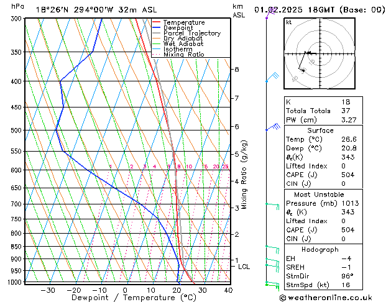Click the SREH value -1

click(346, 267)
